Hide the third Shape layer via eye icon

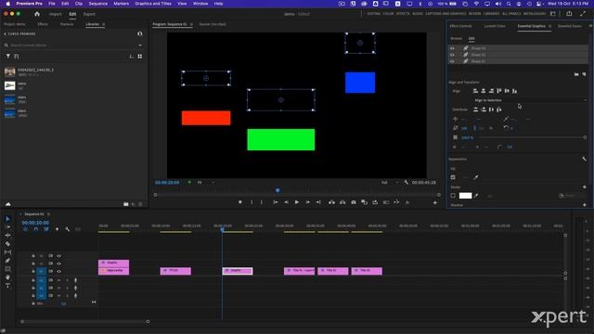tap(452, 61)
